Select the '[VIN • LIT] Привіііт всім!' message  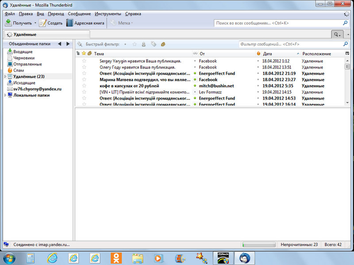(x=145, y=92)
